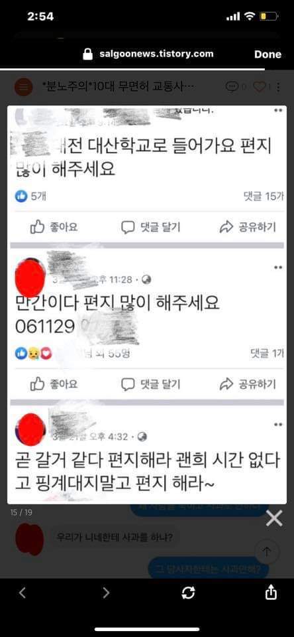Tap 댓글 달기 on the first post
The image size is (294, 637).
[151, 227]
